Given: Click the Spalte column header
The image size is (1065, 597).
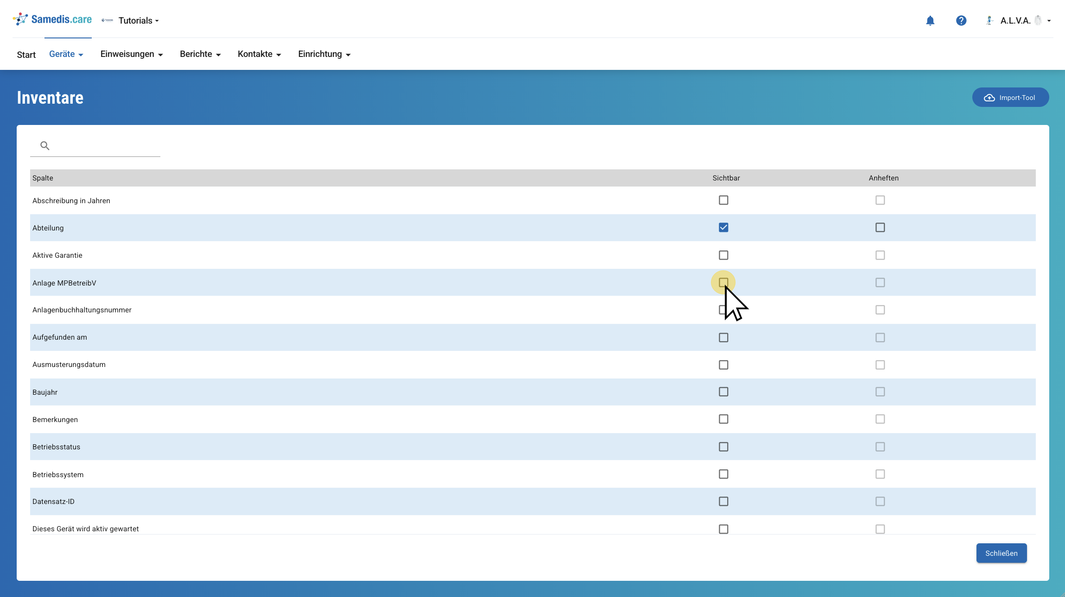Looking at the screenshot, I should (43, 178).
